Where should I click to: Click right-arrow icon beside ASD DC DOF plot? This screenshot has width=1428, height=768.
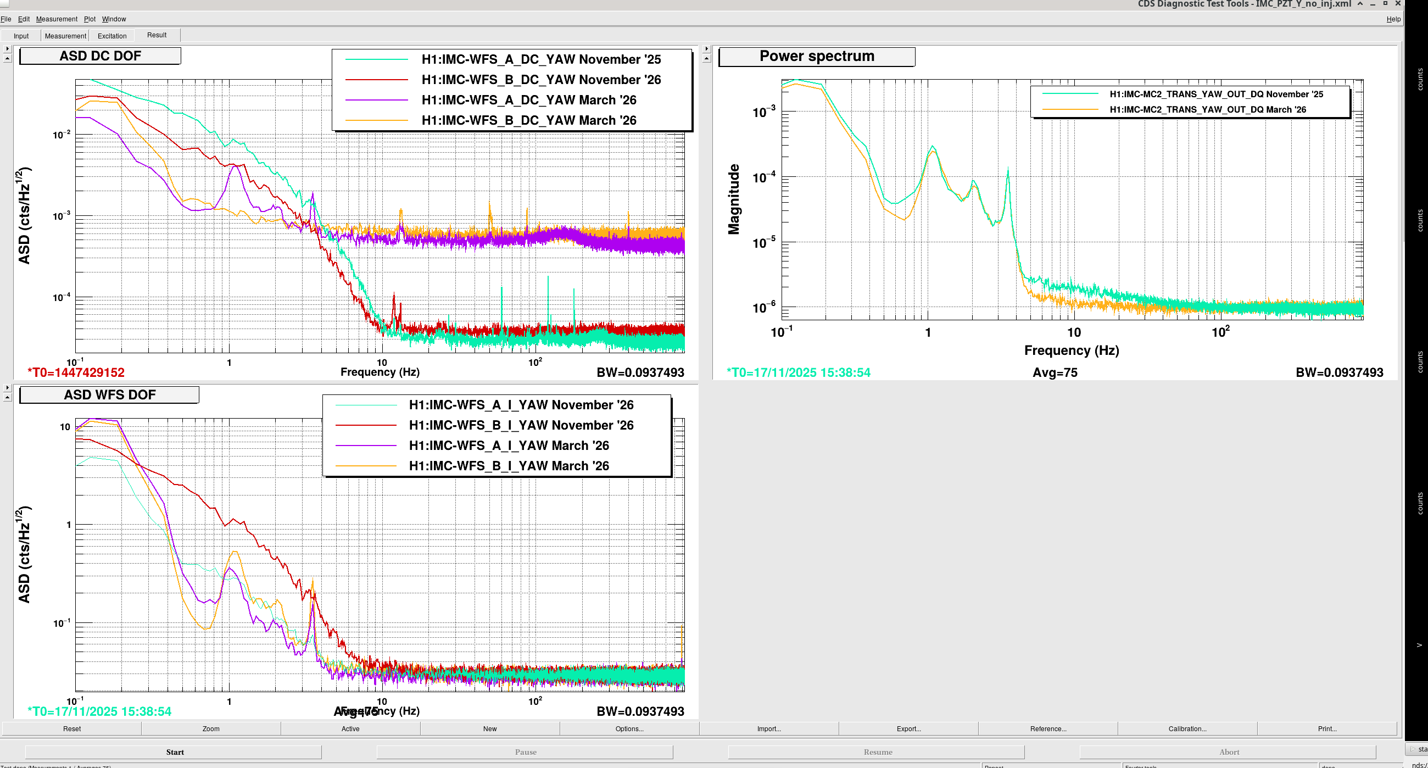pyautogui.click(x=7, y=49)
